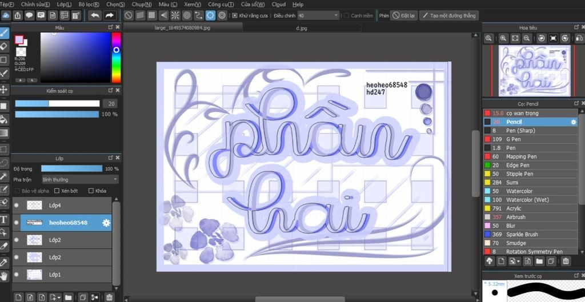Click the Undo arrow in toolbar
The height and width of the screenshot is (302, 585).
pyautogui.click(x=95, y=15)
